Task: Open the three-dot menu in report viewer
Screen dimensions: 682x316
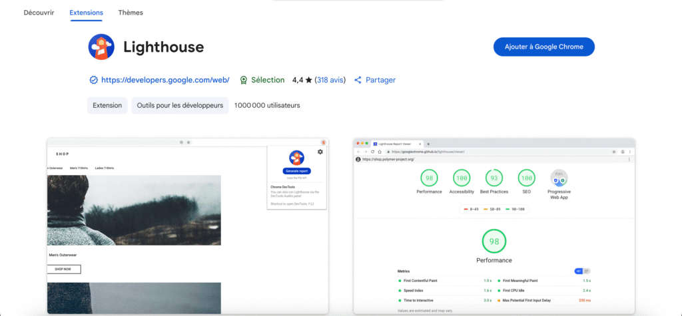Action: pyautogui.click(x=629, y=159)
